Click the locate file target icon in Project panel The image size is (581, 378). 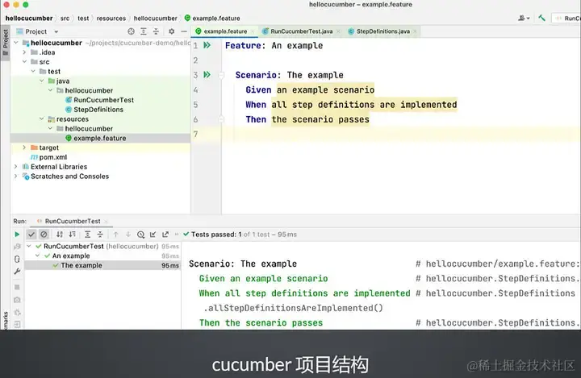(131, 31)
